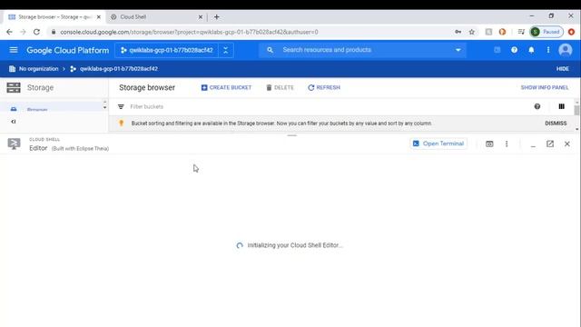The width and height of the screenshot is (581, 327).
Task: Click the Storage product icon
Action: click(x=14, y=87)
